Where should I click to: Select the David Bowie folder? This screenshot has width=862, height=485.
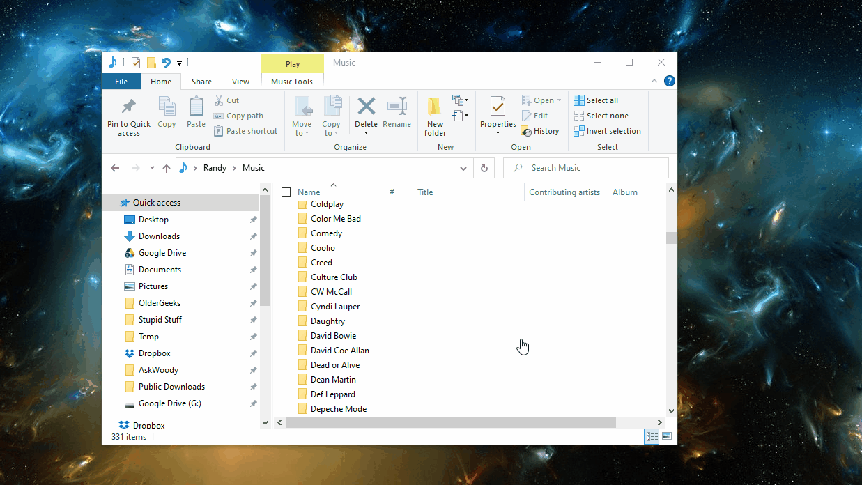point(333,336)
